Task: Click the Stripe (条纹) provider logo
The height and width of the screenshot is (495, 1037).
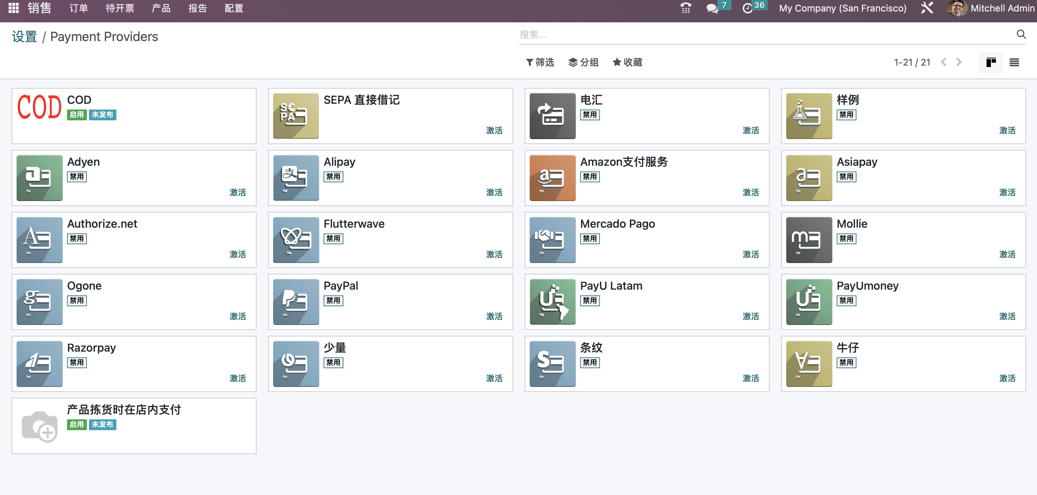Action: (x=552, y=364)
